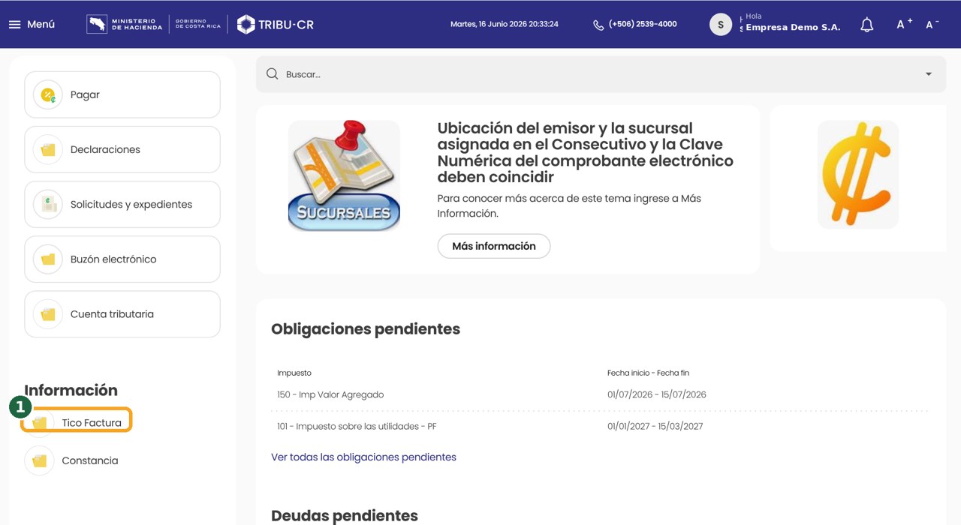Click the Impuesto column header
Screen dimensions: 961x525
(x=294, y=373)
